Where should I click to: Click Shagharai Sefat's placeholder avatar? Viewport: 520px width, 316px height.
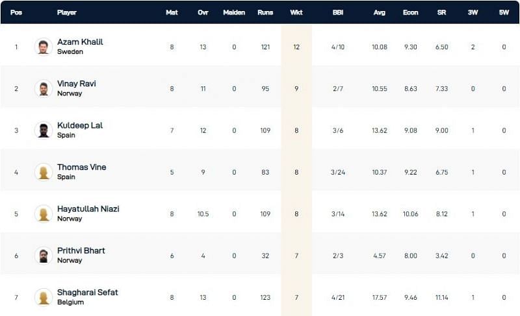44,297
